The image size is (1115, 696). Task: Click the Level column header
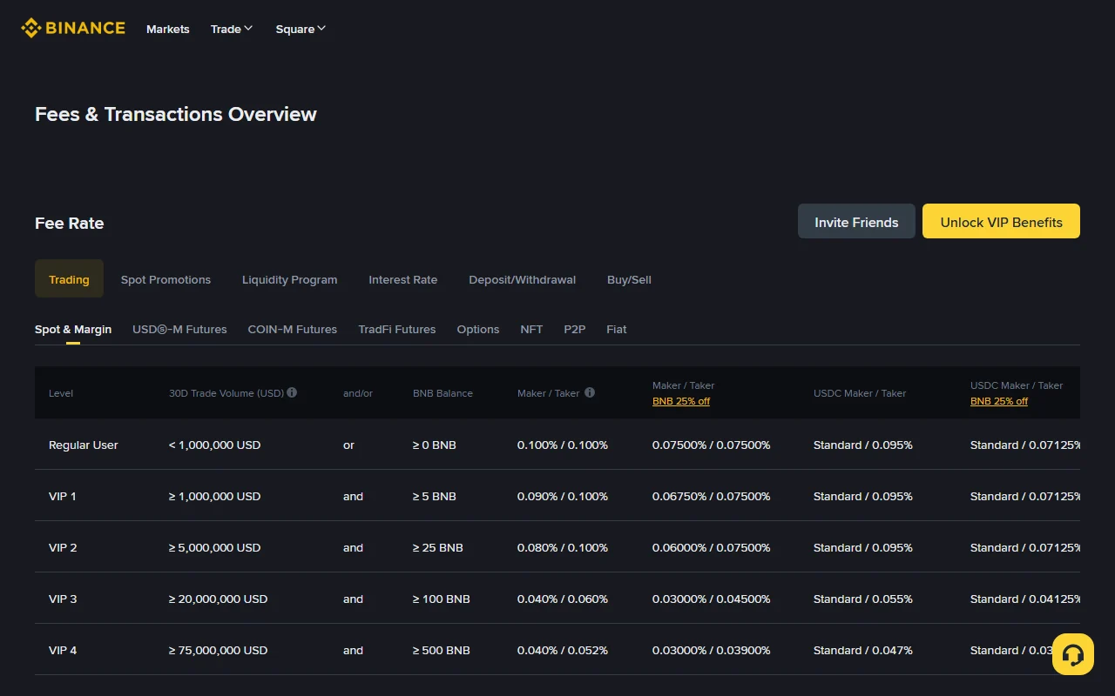coord(61,393)
